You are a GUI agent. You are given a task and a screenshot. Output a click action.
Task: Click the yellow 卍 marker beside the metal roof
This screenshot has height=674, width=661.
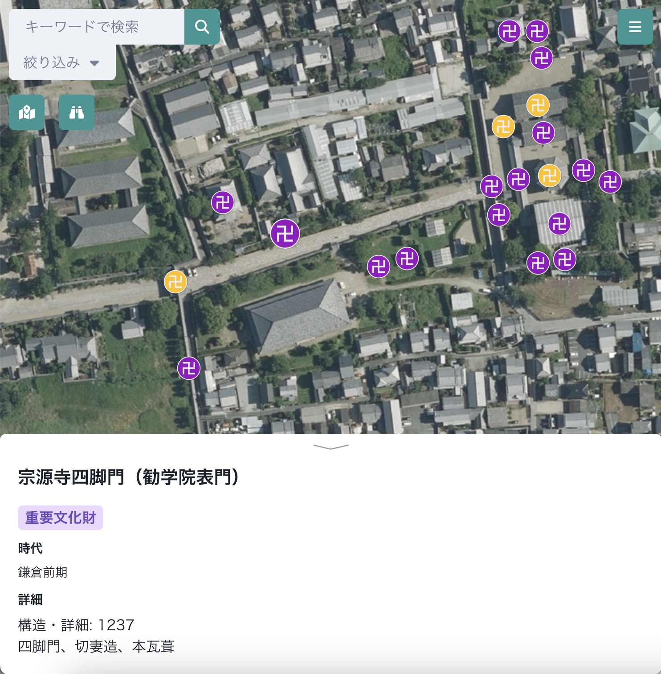(x=550, y=177)
